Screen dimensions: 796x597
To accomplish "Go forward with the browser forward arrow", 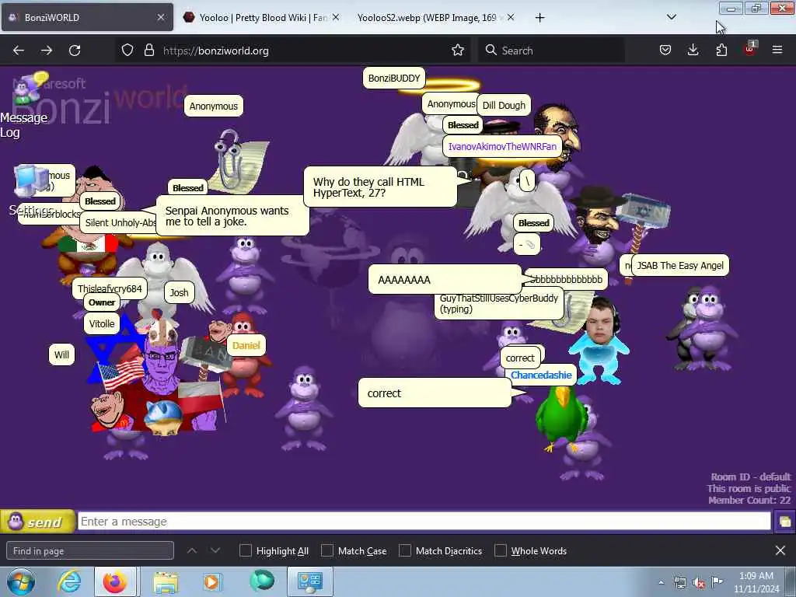I will (47, 51).
